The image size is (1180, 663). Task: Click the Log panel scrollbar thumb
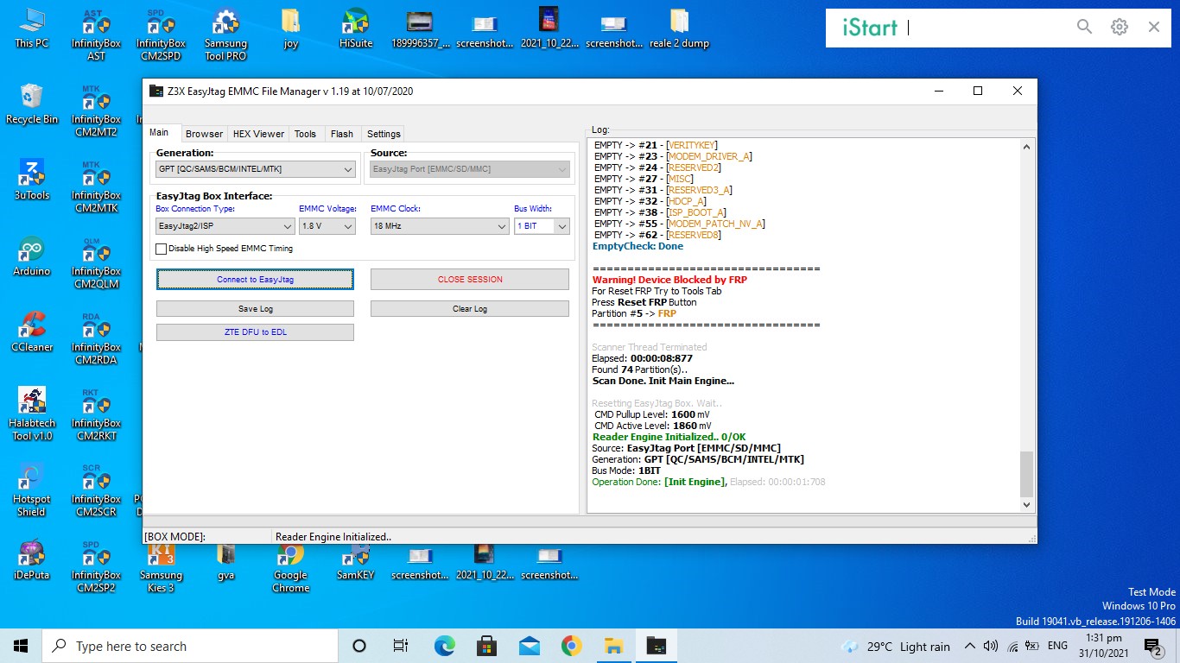[x=1026, y=473]
